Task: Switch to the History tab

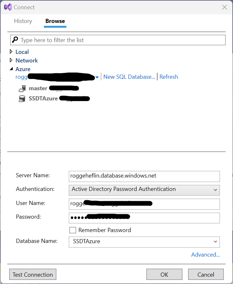Action: pos(23,21)
